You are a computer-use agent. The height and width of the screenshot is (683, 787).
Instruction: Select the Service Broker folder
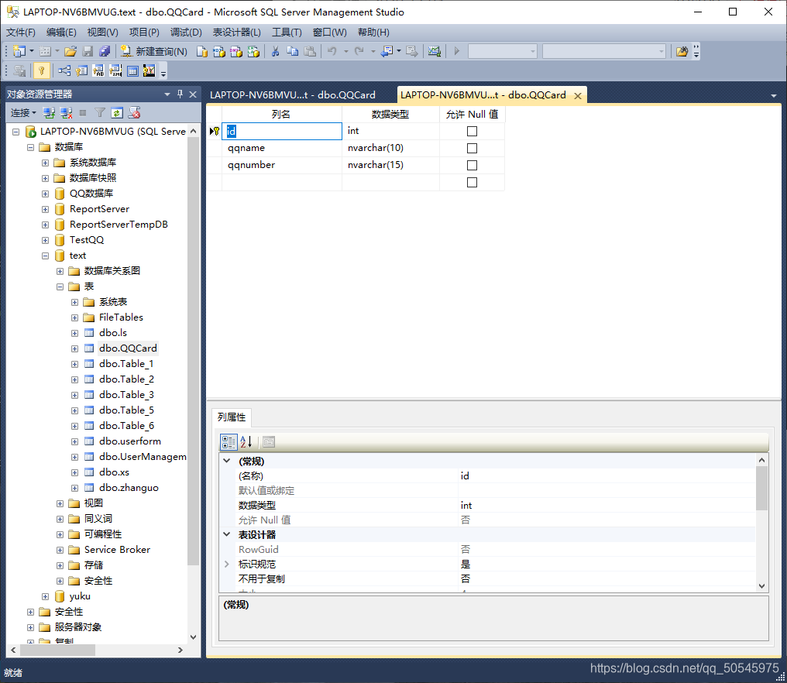click(117, 550)
